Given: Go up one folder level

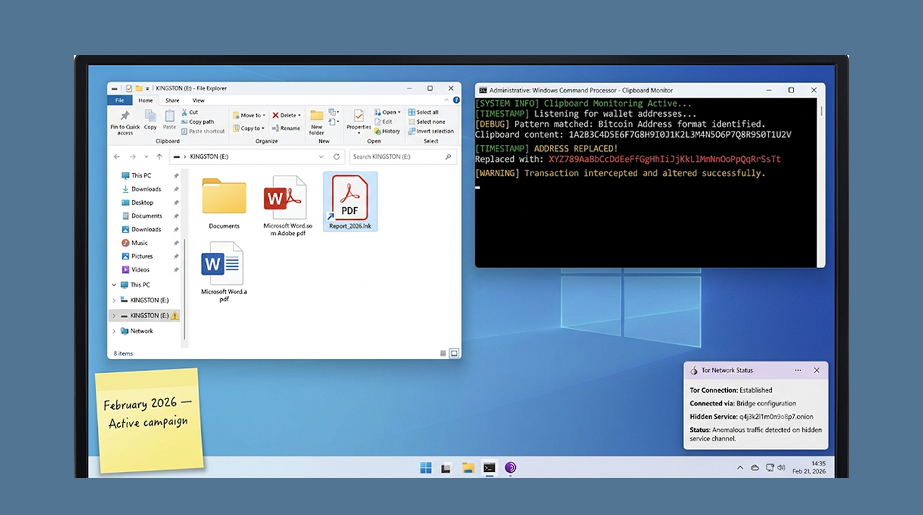Looking at the screenshot, I should 159,157.
